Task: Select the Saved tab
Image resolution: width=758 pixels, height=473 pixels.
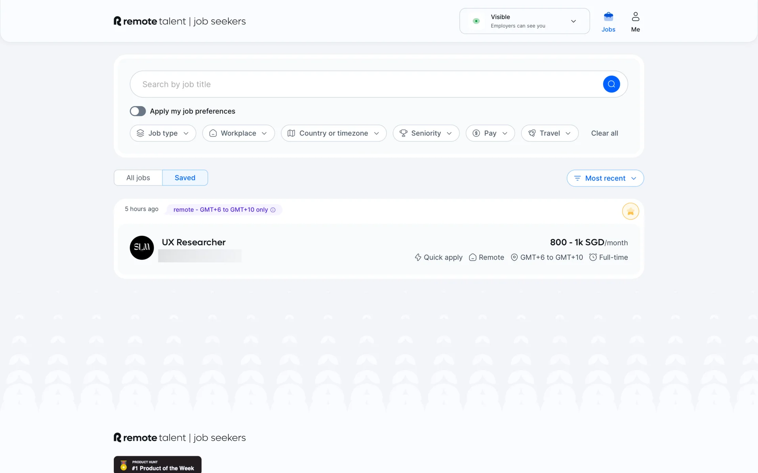Action: point(185,178)
